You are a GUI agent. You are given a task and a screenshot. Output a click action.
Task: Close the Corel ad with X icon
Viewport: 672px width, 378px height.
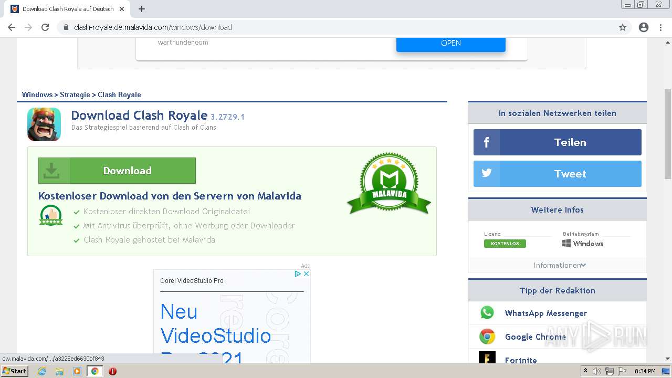click(x=307, y=274)
